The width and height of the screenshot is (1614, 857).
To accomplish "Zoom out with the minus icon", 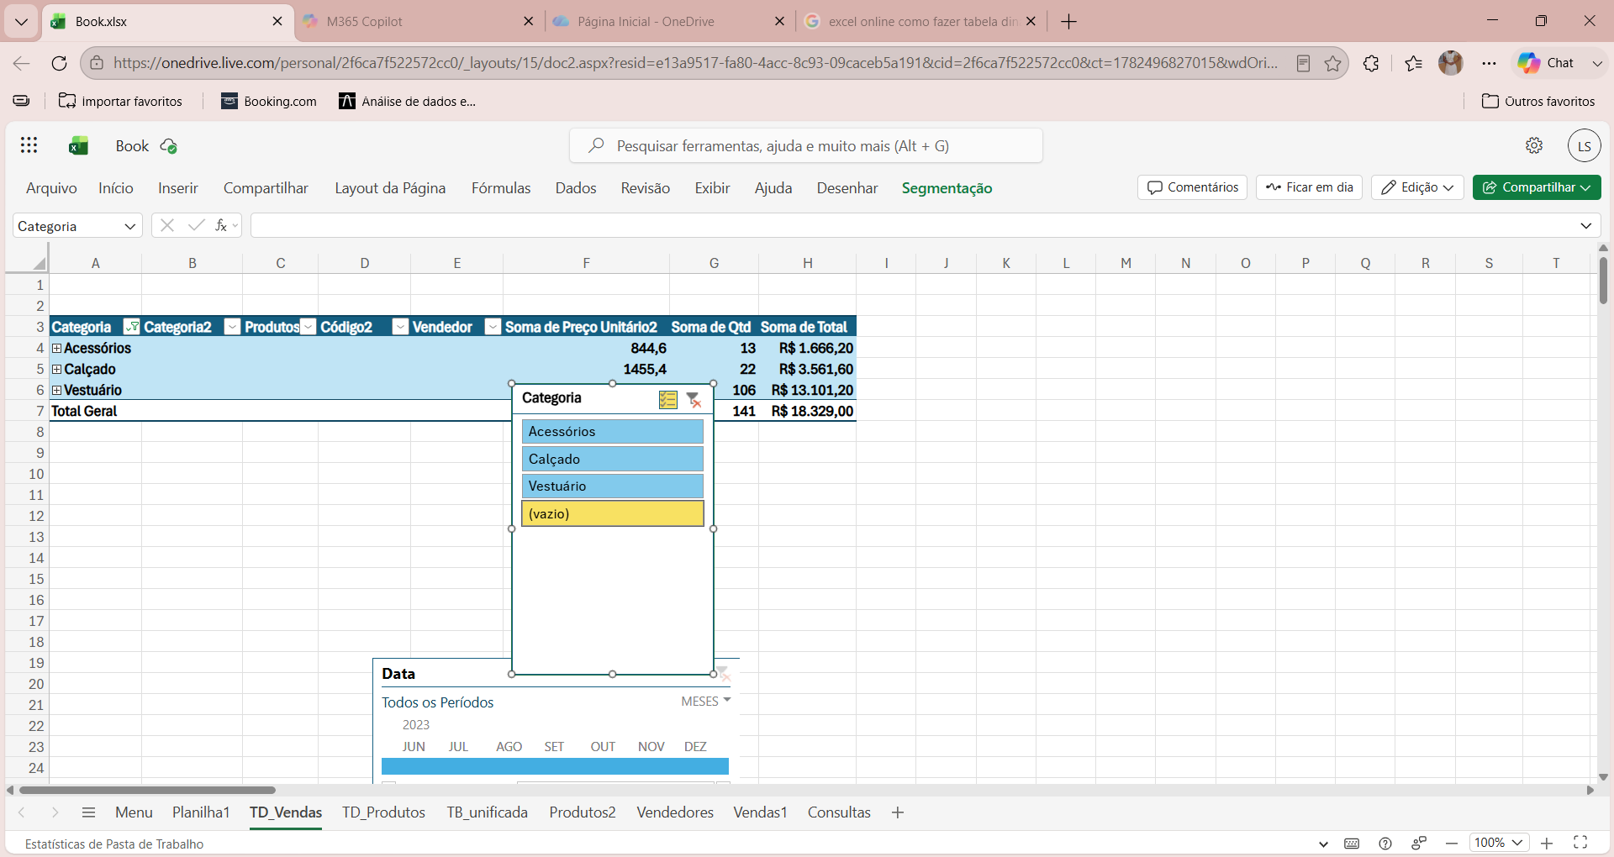I will (1452, 843).
